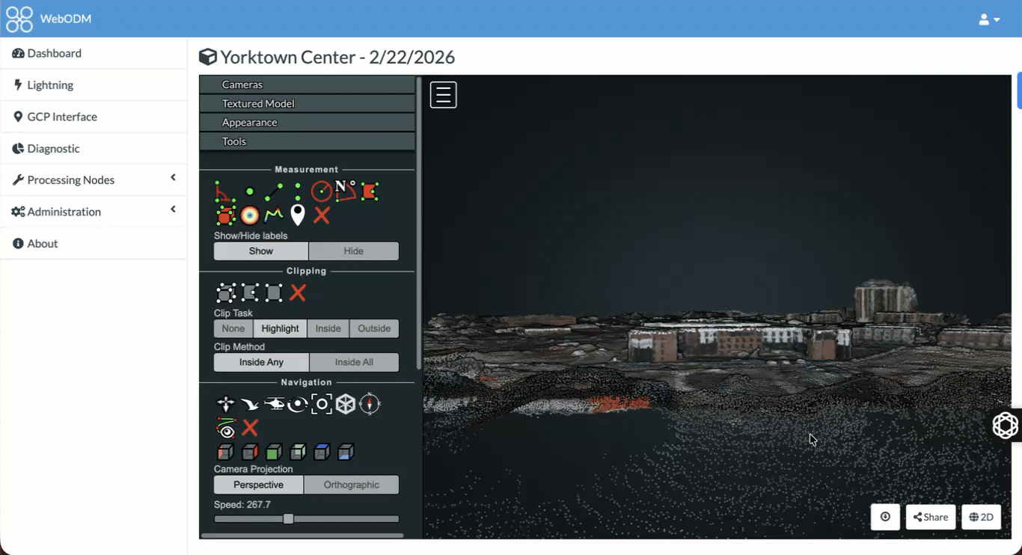The width and height of the screenshot is (1022, 555).
Task: Hide measurement labels
Action: (x=353, y=251)
